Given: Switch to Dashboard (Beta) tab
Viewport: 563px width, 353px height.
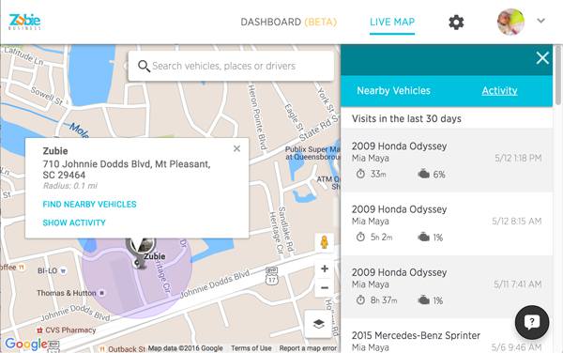Looking at the screenshot, I should click(x=289, y=22).
